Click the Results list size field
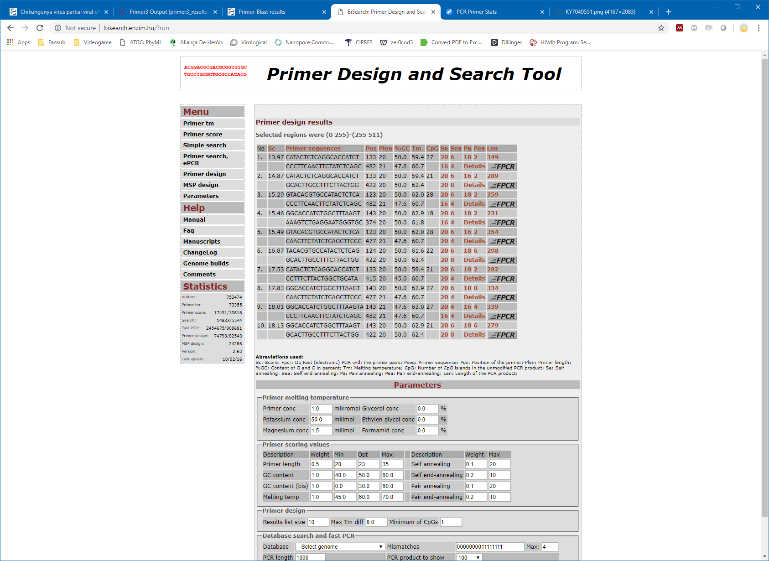This screenshot has width=769, height=561. (x=318, y=522)
